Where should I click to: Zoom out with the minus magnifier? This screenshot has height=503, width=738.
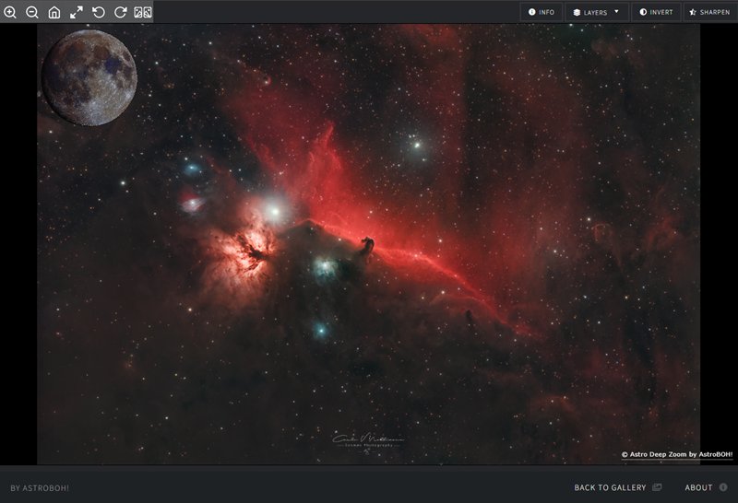click(32, 12)
